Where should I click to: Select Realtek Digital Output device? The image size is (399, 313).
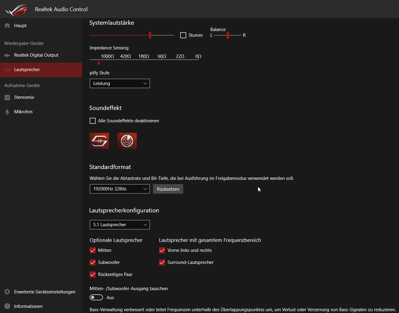coord(41,55)
